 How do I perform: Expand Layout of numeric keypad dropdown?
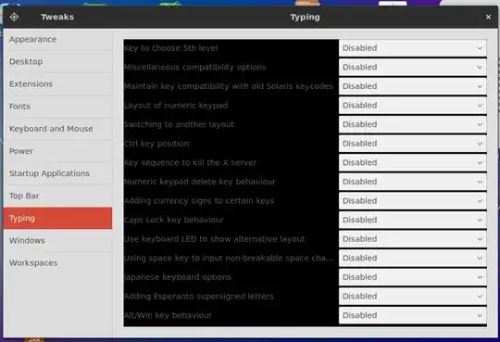pyautogui.click(x=413, y=106)
